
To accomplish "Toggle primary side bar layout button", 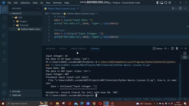I will point(158,3).
